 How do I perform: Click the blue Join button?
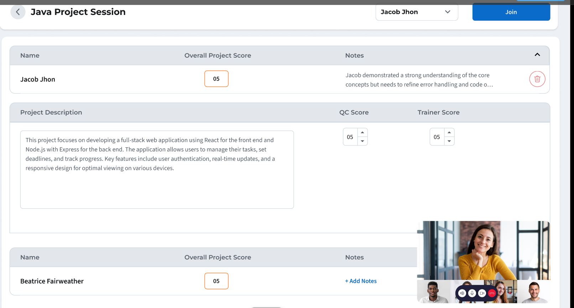[511, 12]
